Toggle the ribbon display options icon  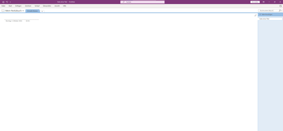263,2
